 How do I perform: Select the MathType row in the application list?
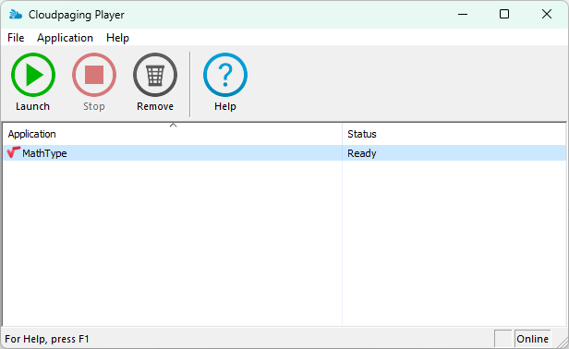pyautogui.click(x=284, y=153)
